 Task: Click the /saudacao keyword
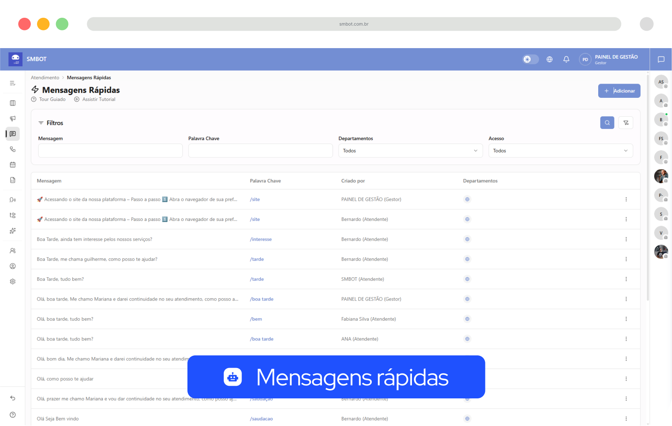[261, 419]
